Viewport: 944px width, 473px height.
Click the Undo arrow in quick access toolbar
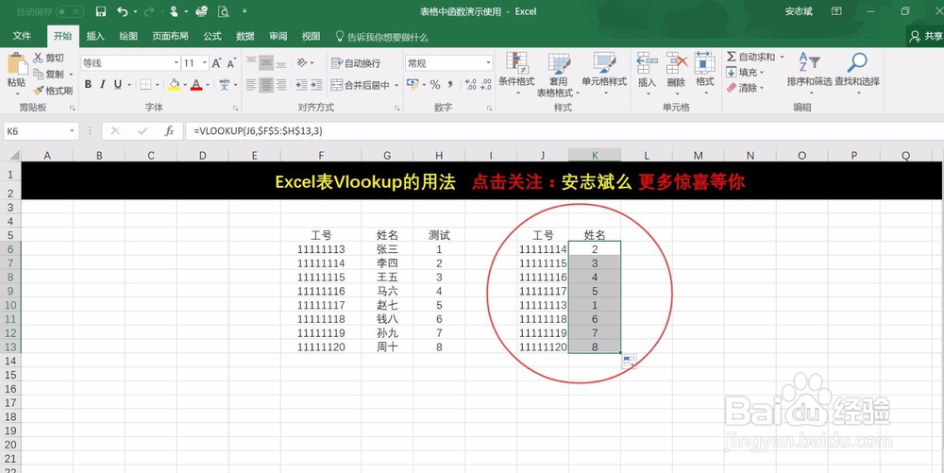click(x=122, y=11)
